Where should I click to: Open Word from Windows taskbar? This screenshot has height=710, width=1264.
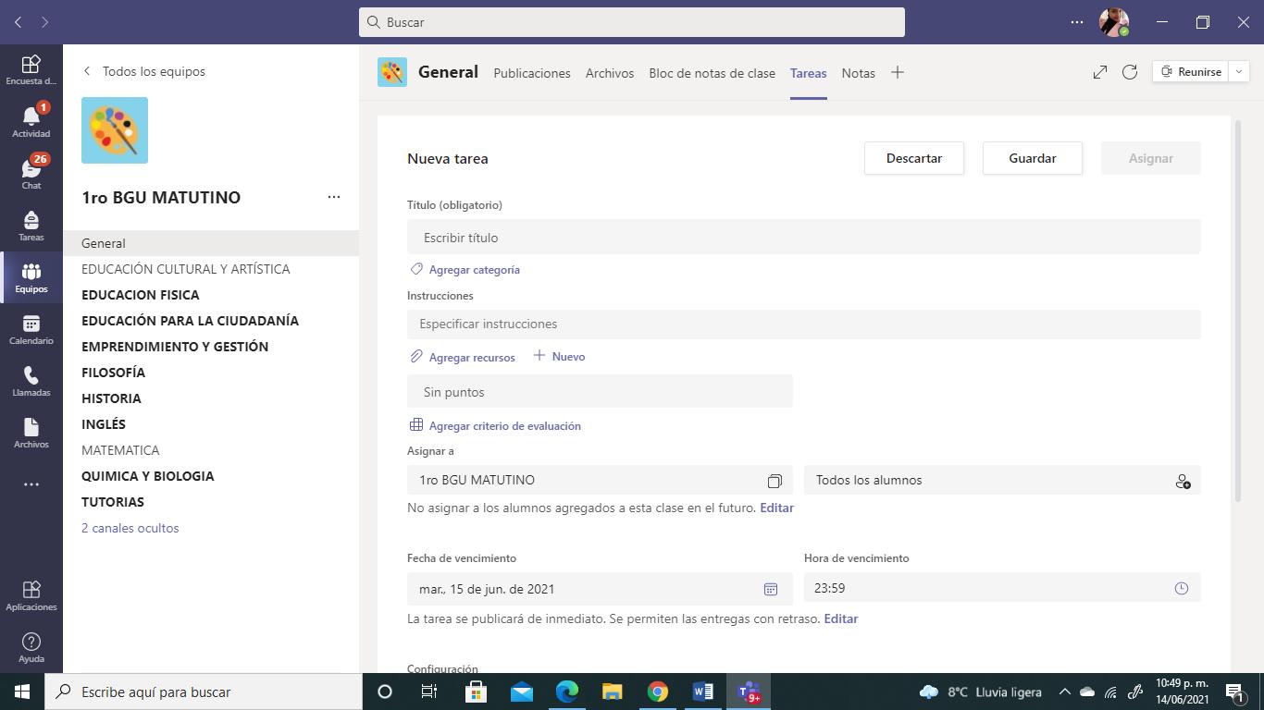click(702, 692)
